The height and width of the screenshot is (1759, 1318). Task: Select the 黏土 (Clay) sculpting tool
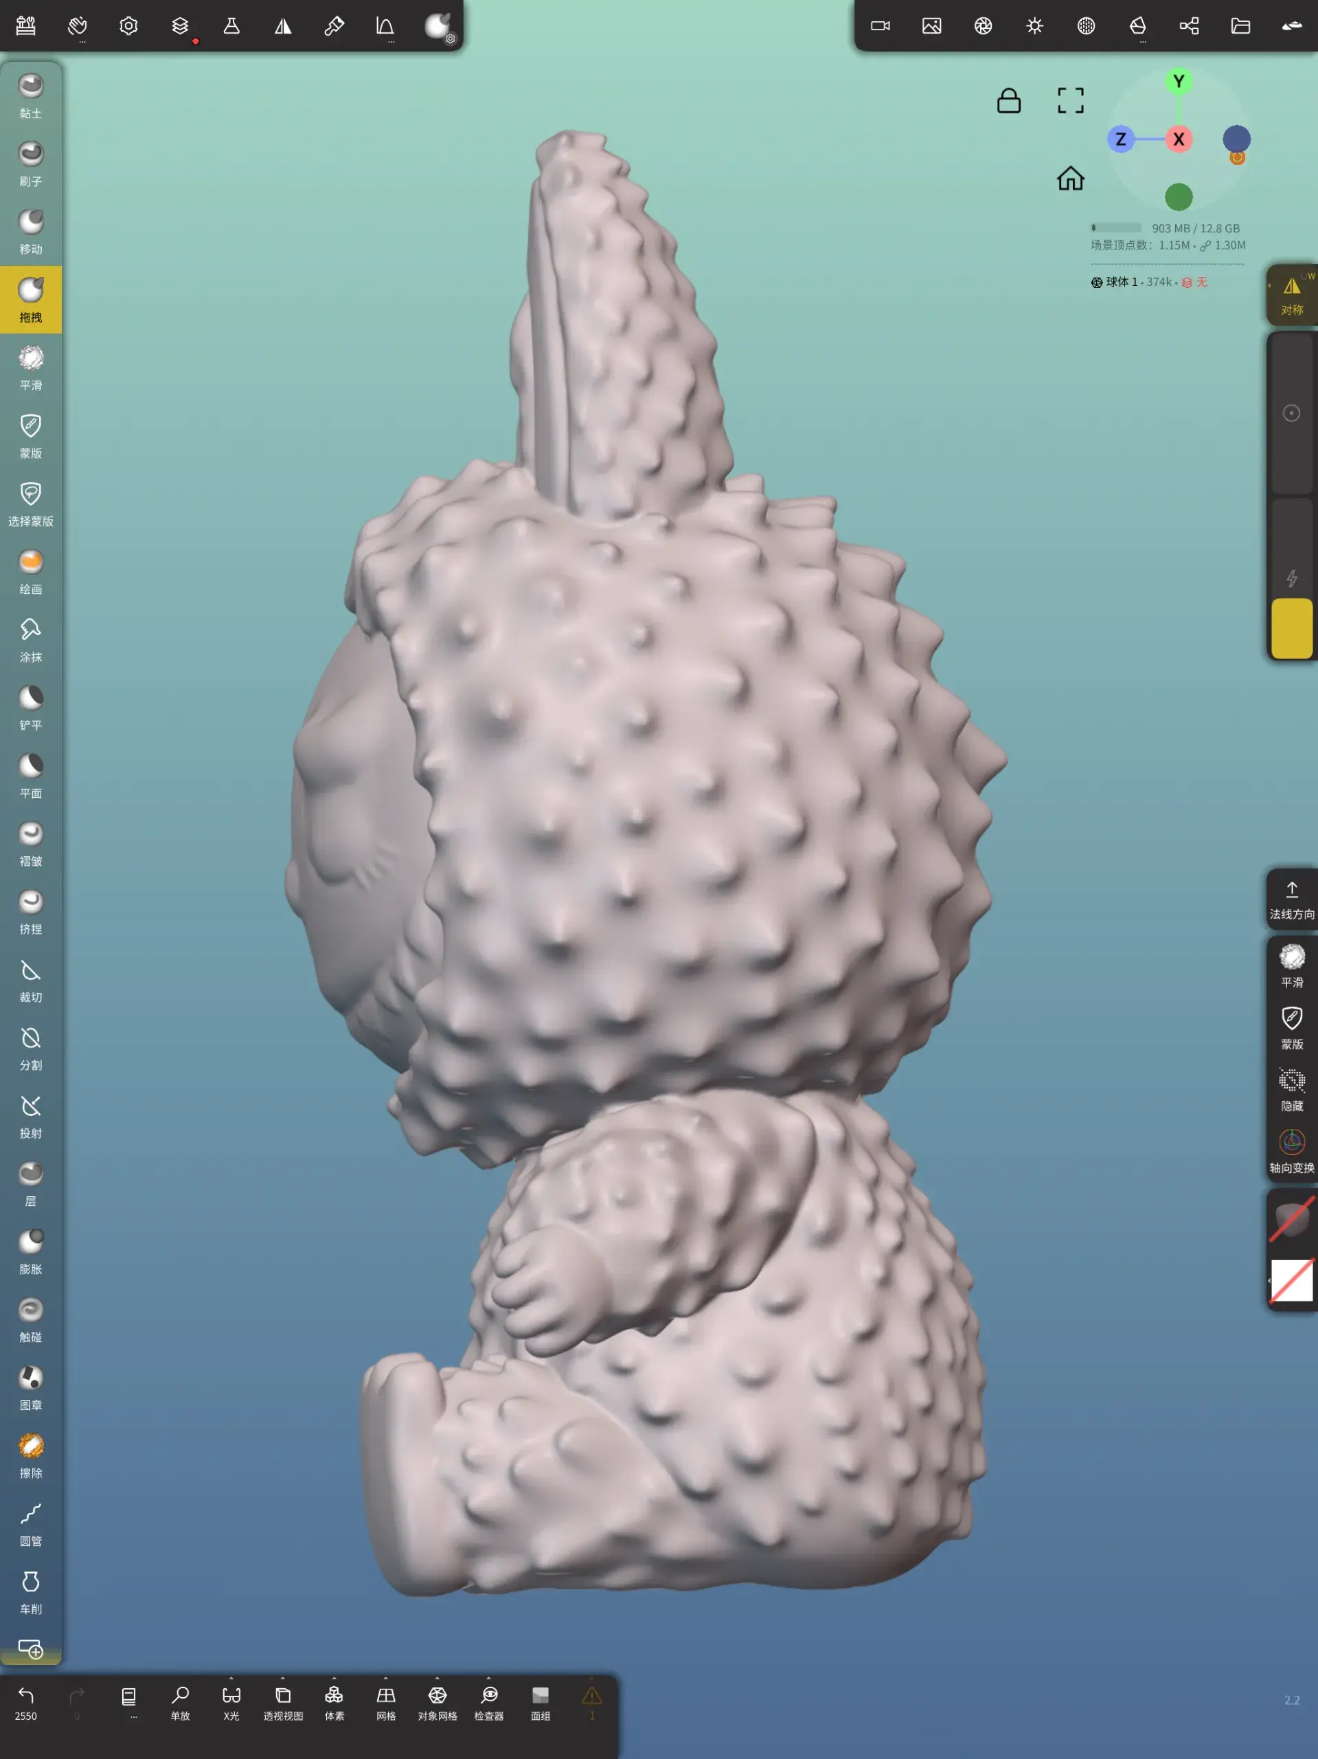coord(30,87)
